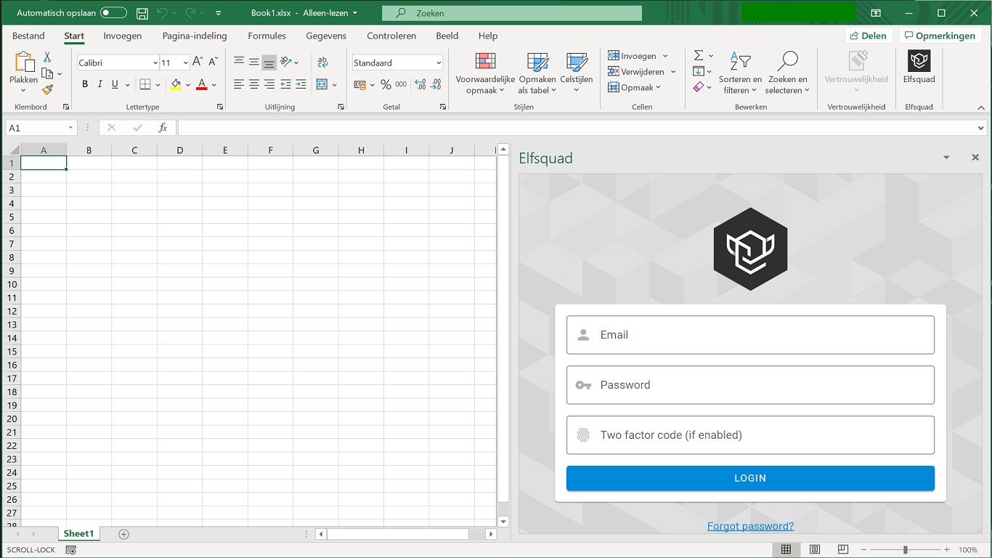Select row 10 header
Screen dimensions: 992x558
pos(12,284)
